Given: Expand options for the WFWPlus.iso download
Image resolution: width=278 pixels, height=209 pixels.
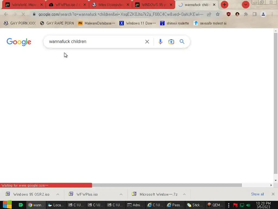Looking at the screenshot, I should 121,194.
